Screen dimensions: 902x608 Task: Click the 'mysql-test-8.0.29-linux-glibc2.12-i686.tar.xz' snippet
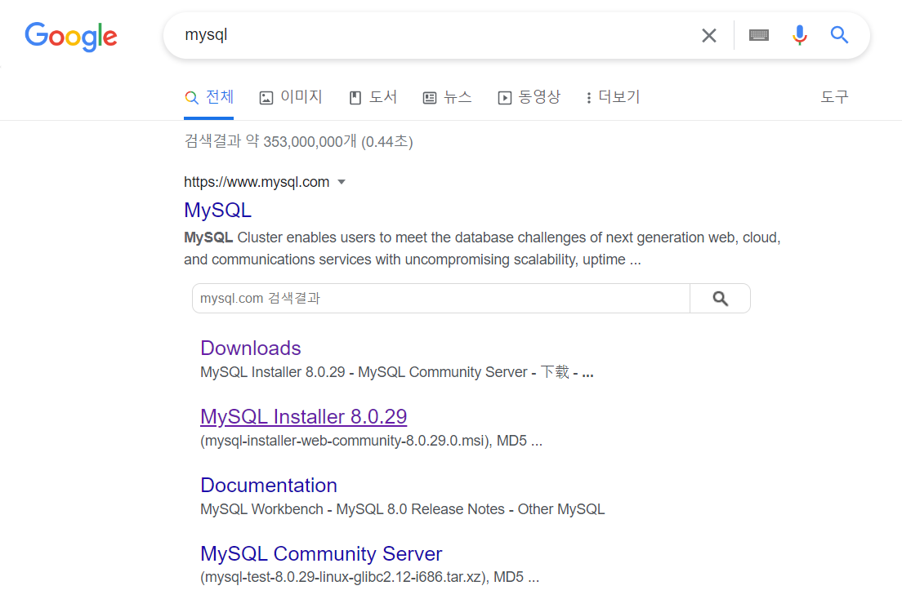pos(369,577)
